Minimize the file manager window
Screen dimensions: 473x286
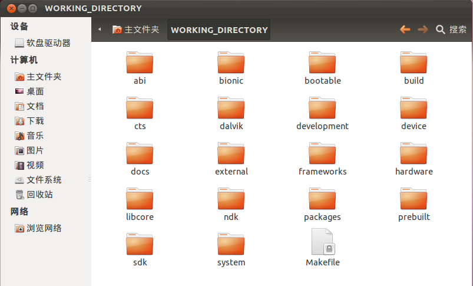coord(22,8)
